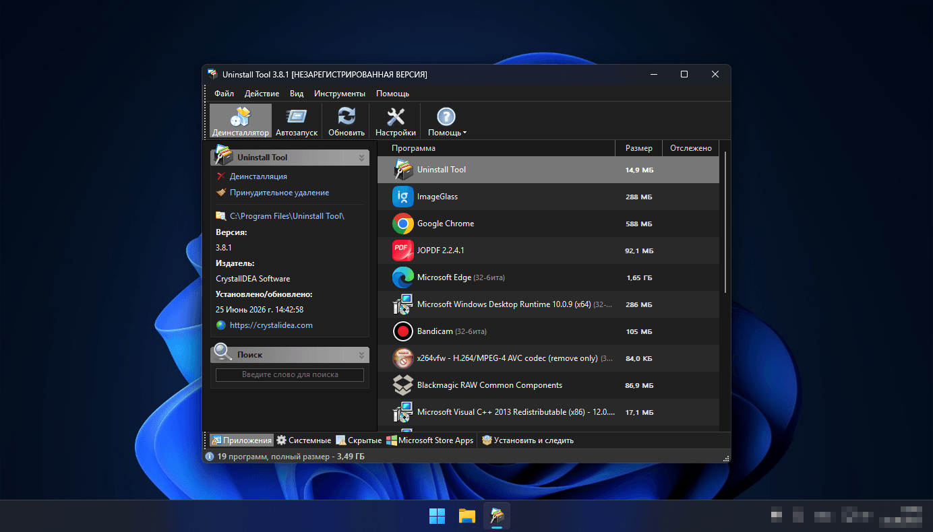The height and width of the screenshot is (532, 933).
Task: Click the magnifier icon in Поиск panel header
Action: click(x=223, y=352)
